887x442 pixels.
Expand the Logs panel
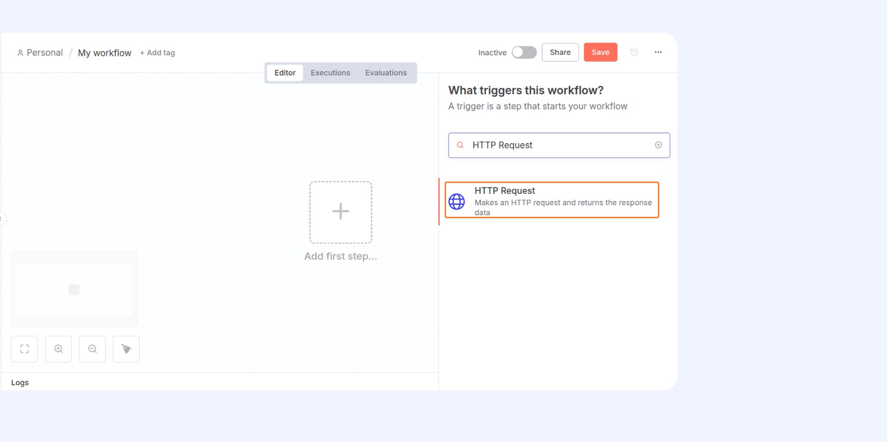point(20,382)
